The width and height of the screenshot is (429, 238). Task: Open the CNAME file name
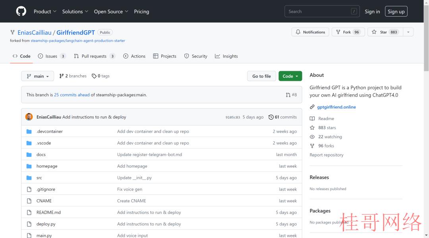pyautogui.click(x=44, y=201)
